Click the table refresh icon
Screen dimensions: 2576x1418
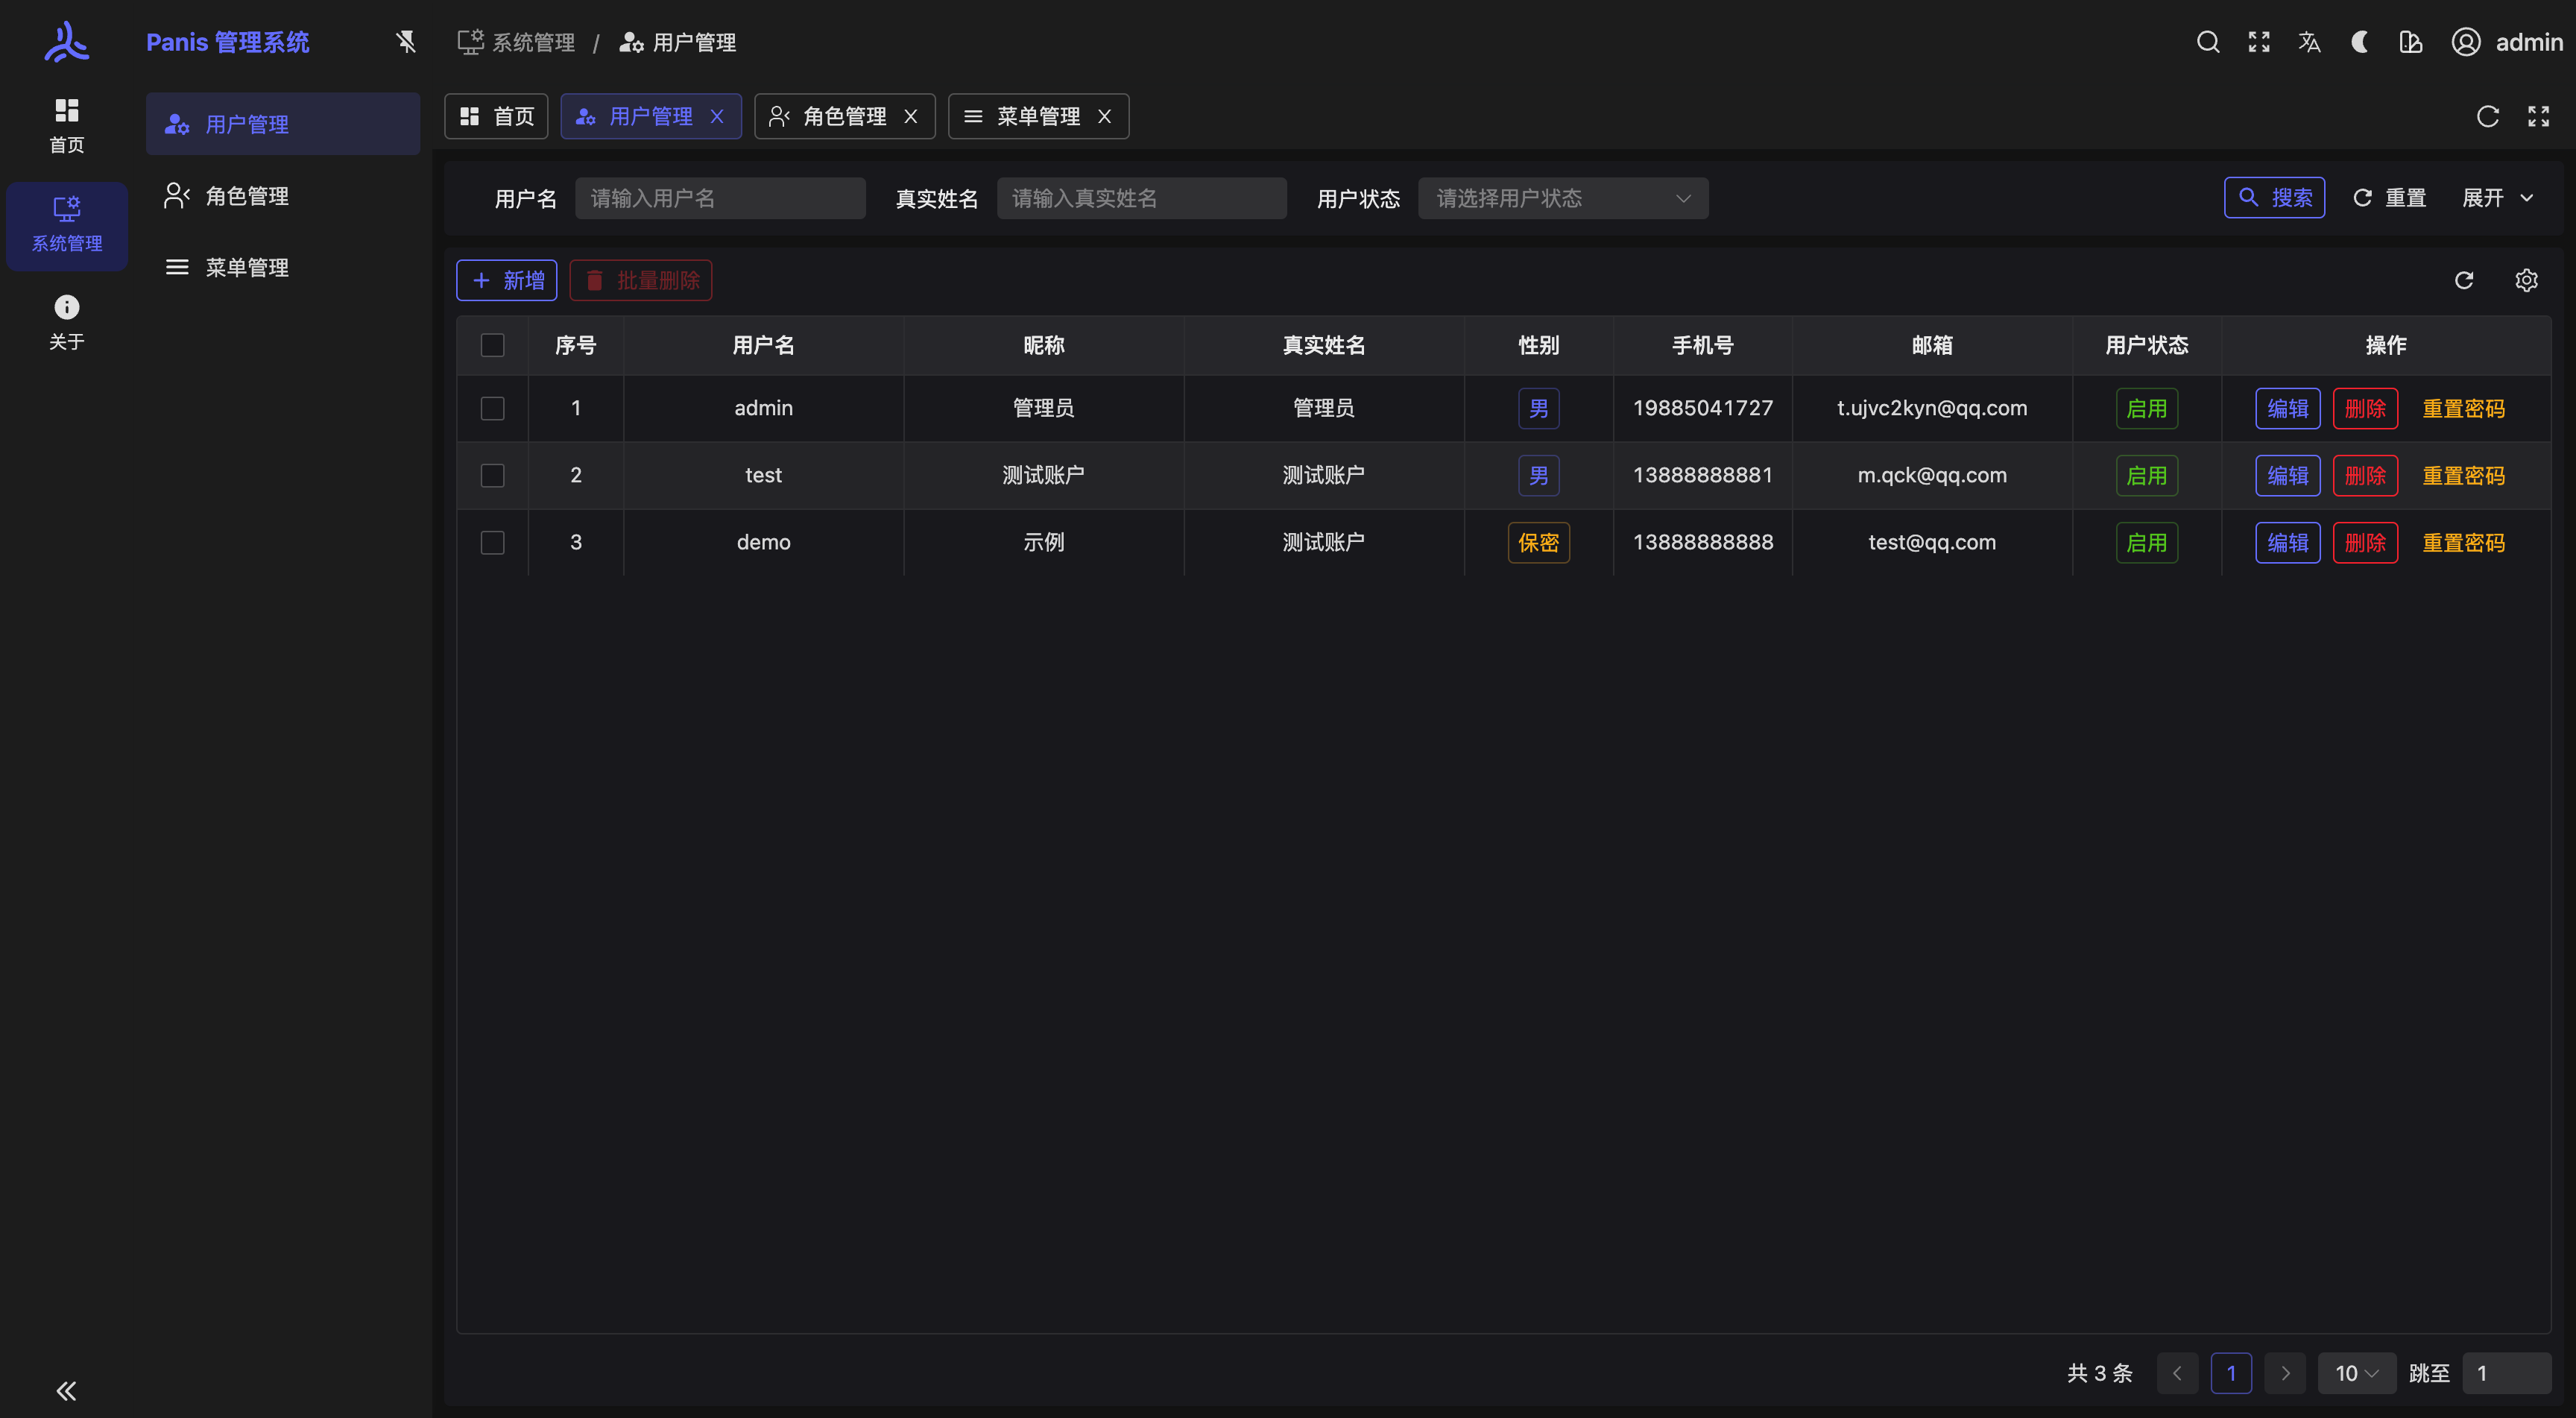pos(2463,280)
